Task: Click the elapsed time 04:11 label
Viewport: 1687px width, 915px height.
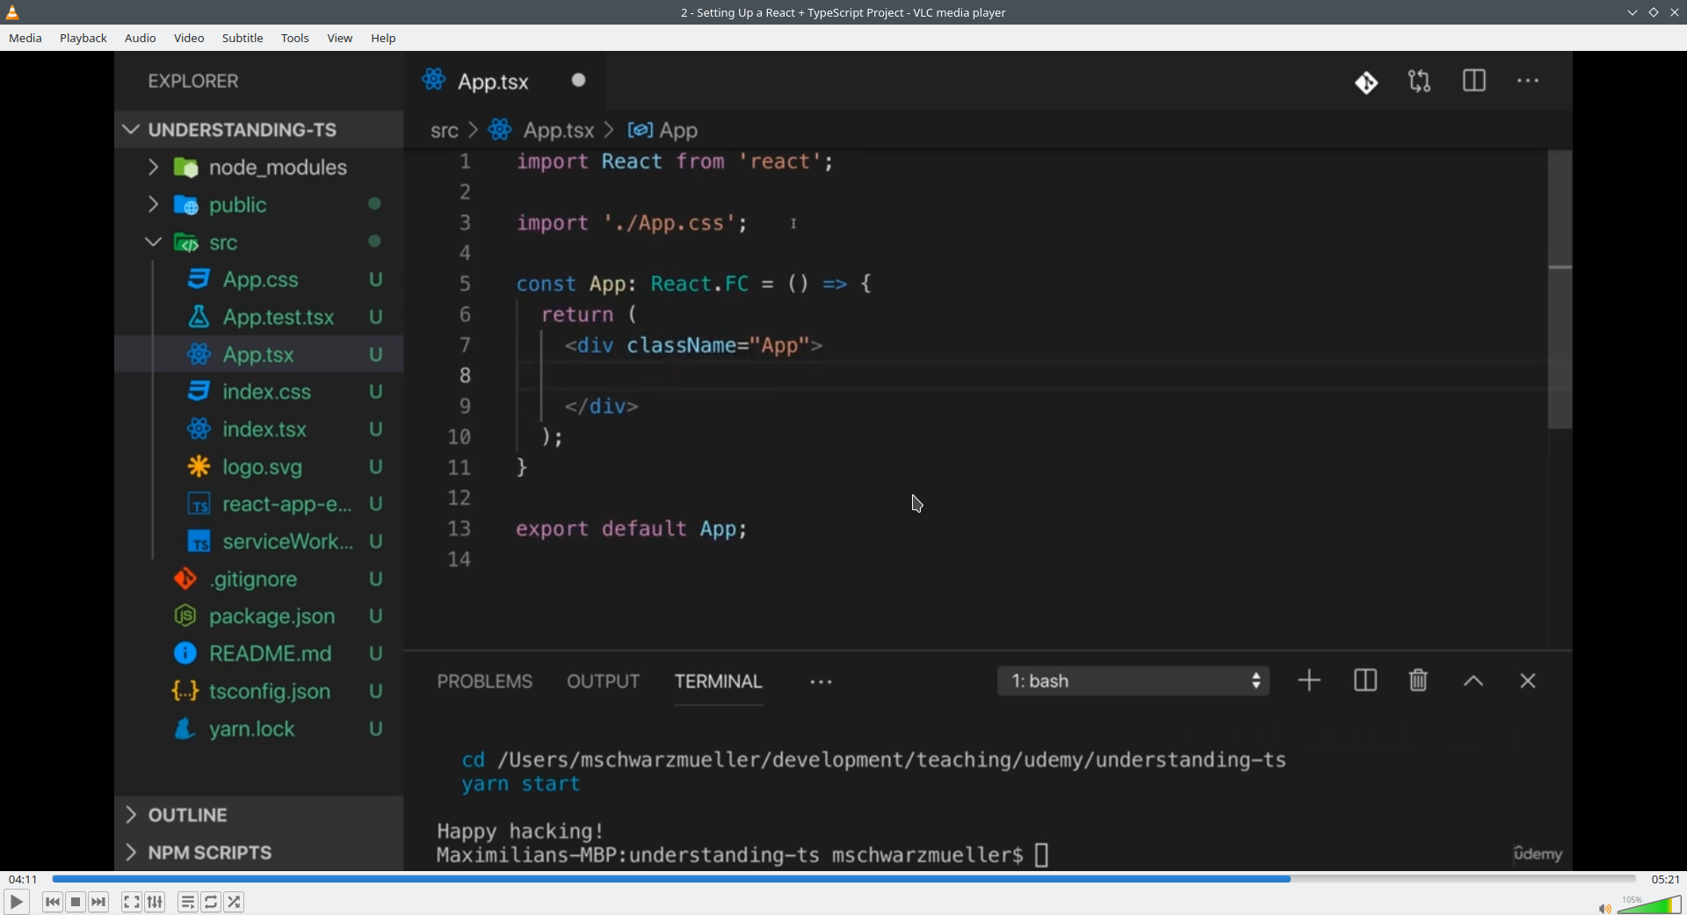Action: click(x=23, y=879)
